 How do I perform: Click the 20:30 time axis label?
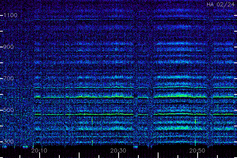tap(118, 151)
